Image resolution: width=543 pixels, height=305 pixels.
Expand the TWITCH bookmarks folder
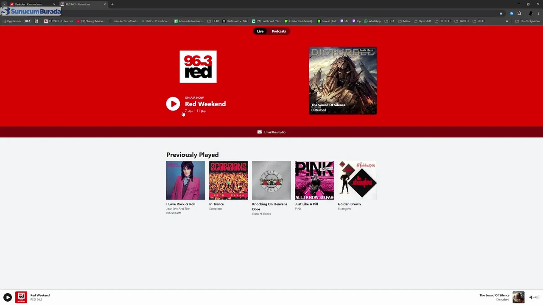coord(462,21)
